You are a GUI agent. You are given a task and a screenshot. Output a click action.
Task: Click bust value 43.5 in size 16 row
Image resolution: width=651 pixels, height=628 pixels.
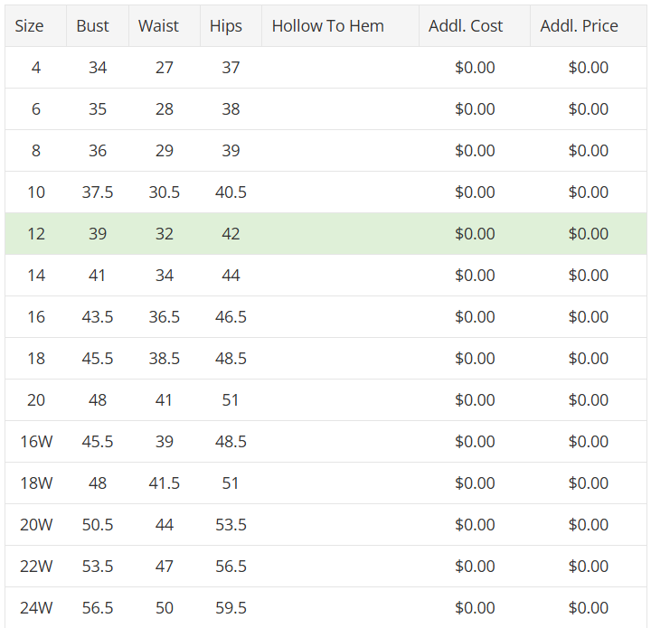pyautogui.click(x=98, y=317)
